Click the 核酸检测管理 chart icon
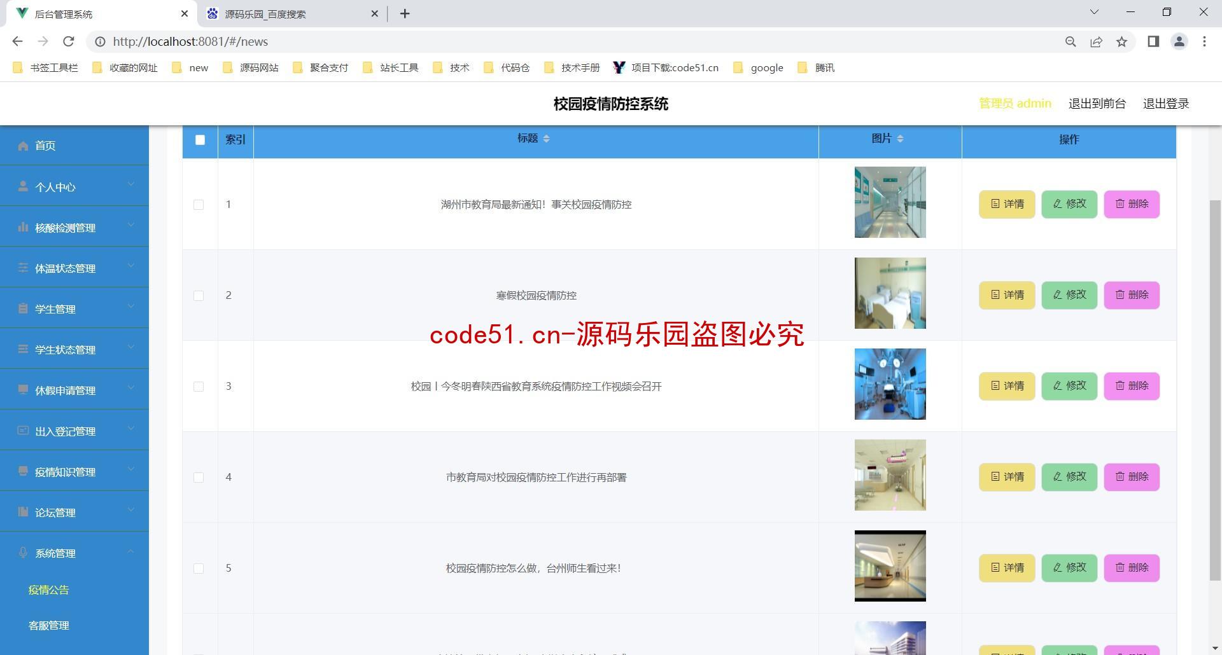The height and width of the screenshot is (655, 1222). [x=23, y=227]
